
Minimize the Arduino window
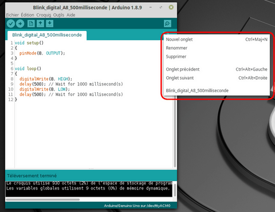click(x=151, y=7)
